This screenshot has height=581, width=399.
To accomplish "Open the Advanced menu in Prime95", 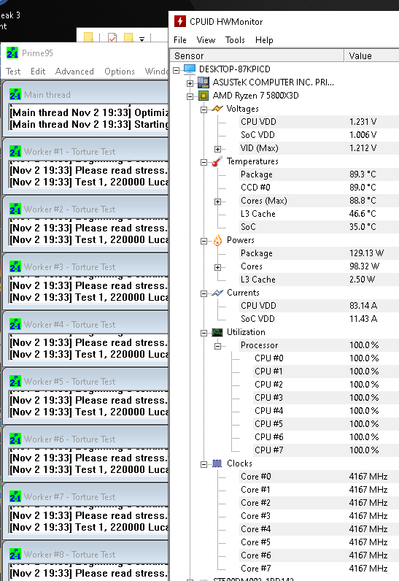I will (x=74, y=71).
